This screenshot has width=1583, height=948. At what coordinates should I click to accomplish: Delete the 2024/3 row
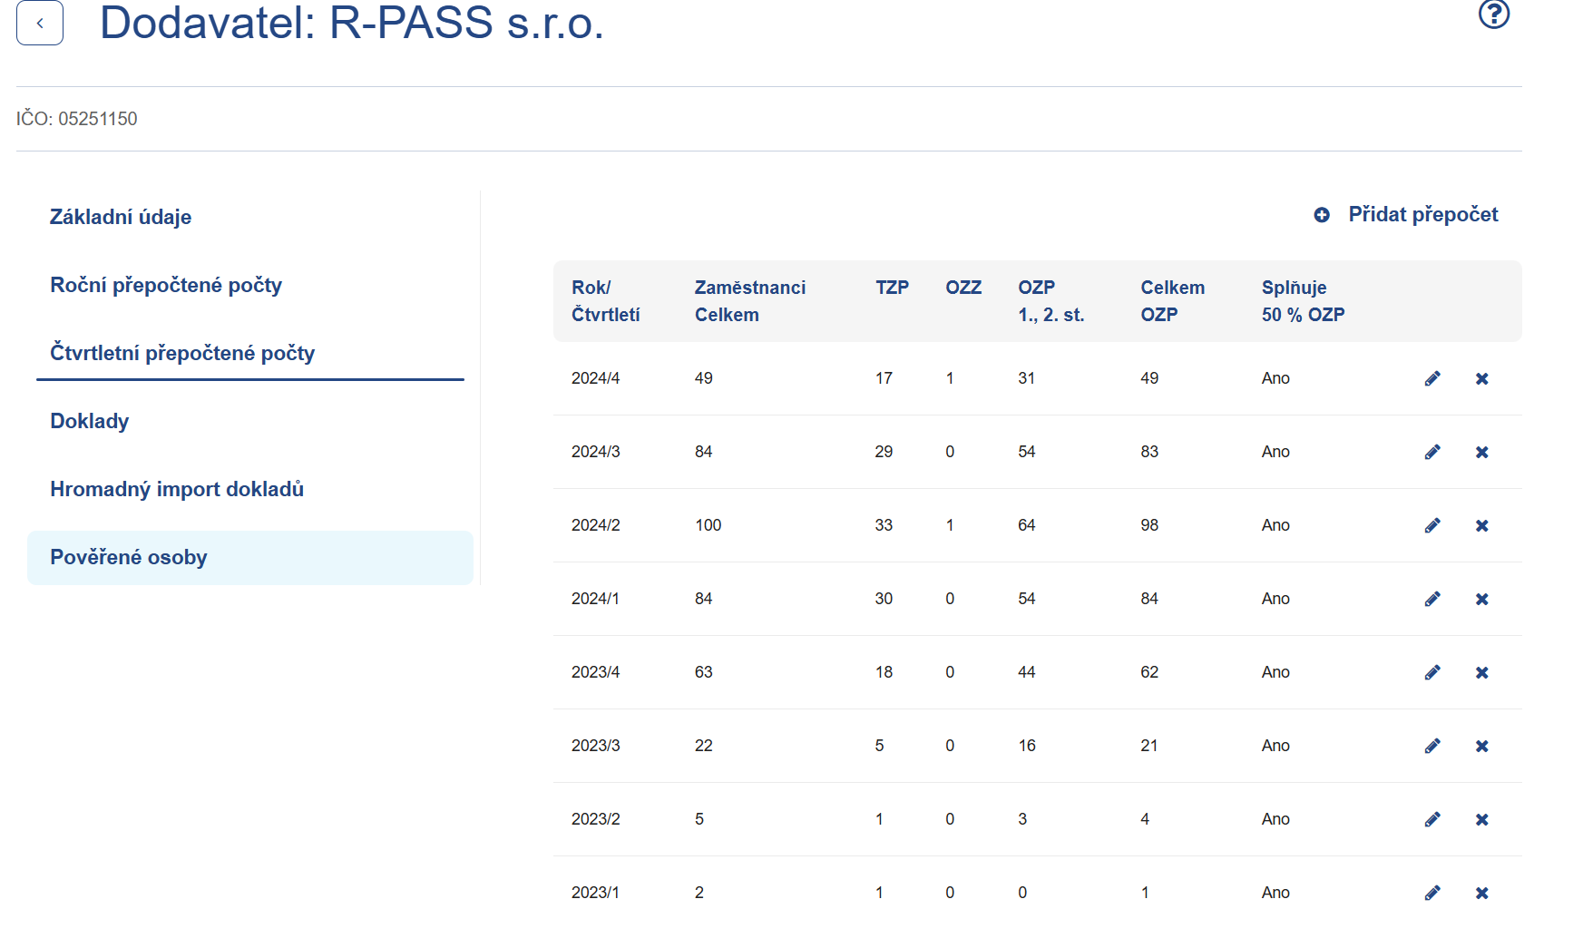point(1482,452)
